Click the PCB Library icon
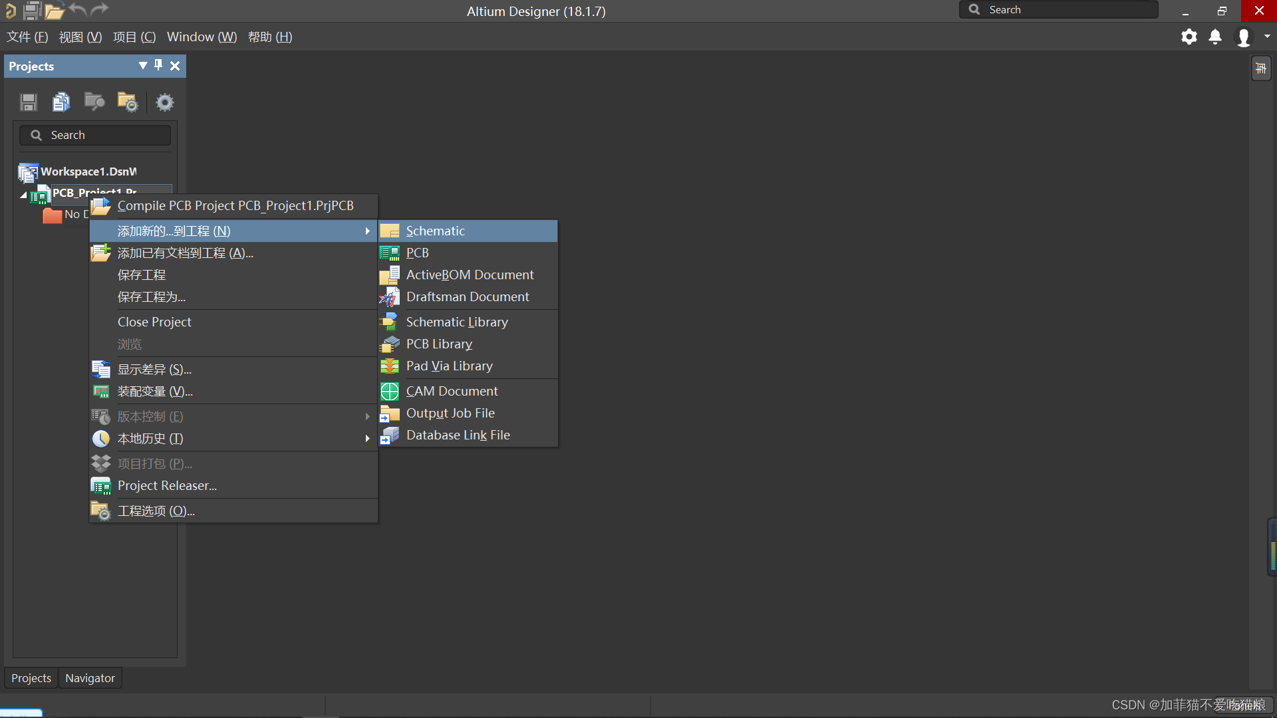 tap(388, 344)
